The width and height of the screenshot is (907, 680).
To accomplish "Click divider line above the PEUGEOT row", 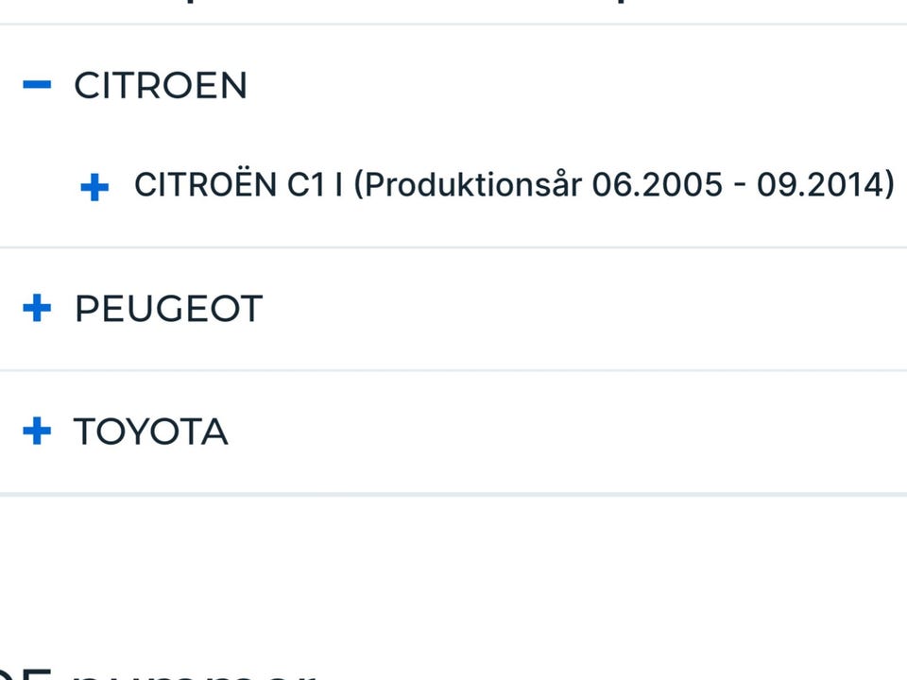I will point(453,247).
